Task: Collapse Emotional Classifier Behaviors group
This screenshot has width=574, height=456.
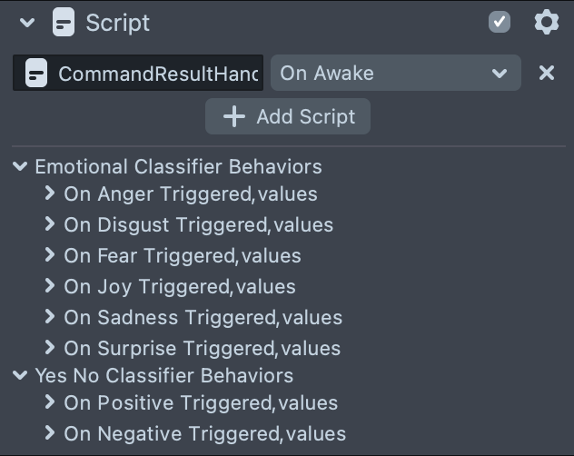Action: click(x=20, y=166)
